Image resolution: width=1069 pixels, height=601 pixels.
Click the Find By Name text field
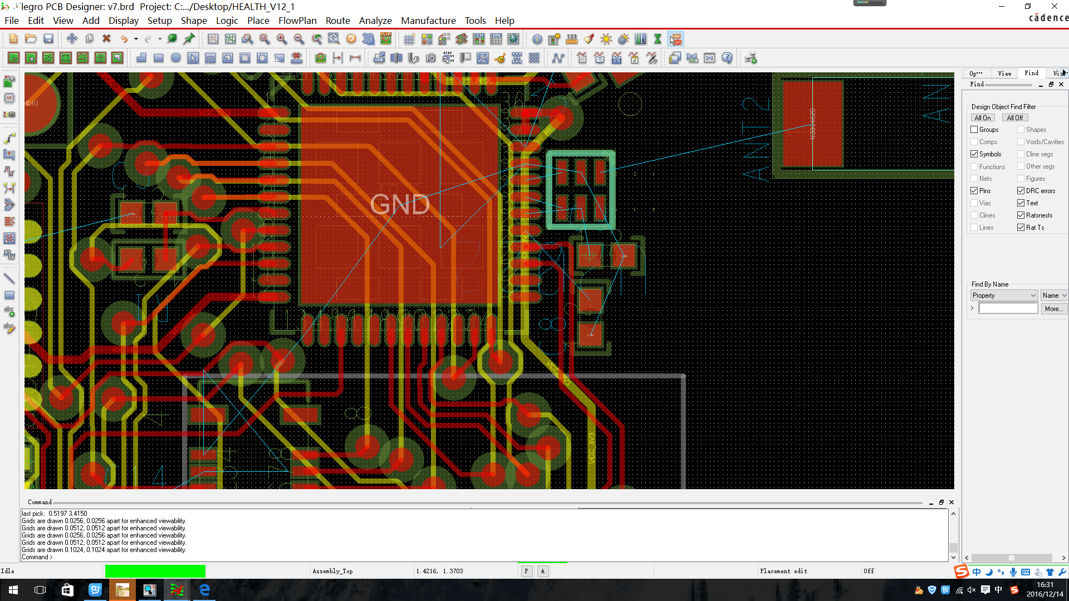[1008, 309]
